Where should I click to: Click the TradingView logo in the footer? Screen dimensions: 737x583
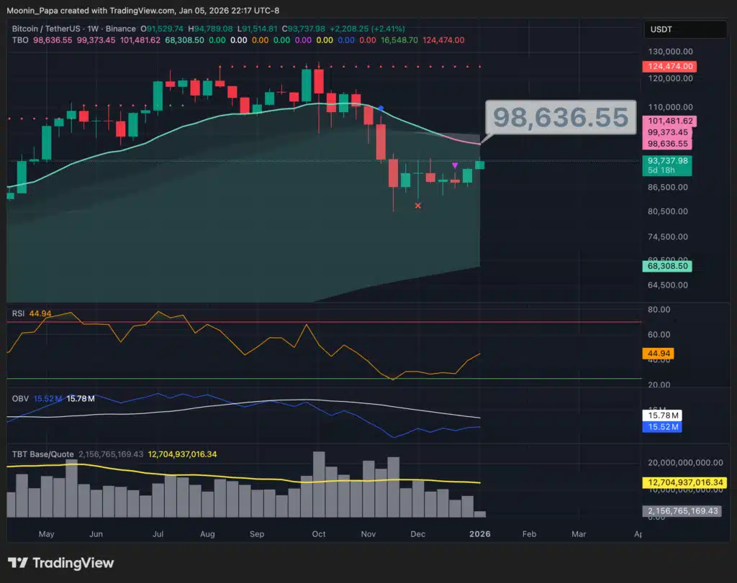(61, 563)
